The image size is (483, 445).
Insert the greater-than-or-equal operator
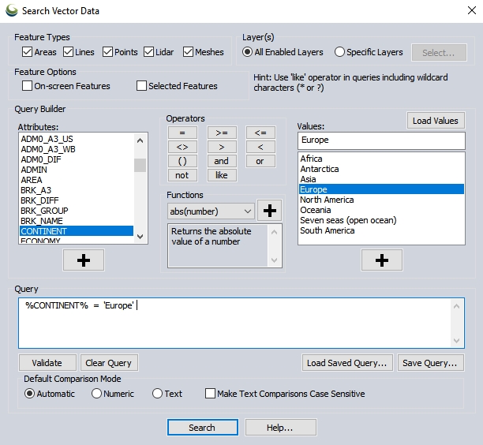(222, 133)
